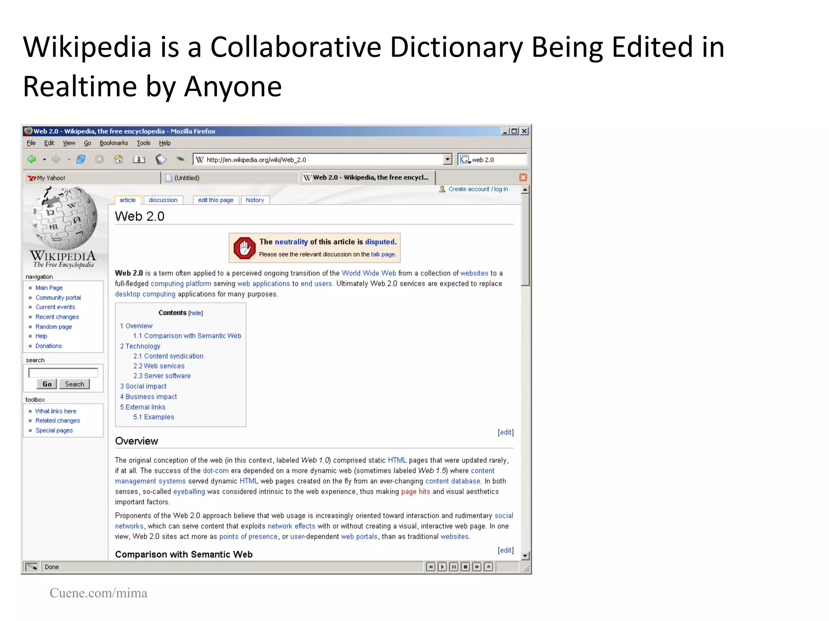Click the Go button under search
The height and width of the screenshot is (621, 829).
(x=47, y=384)
